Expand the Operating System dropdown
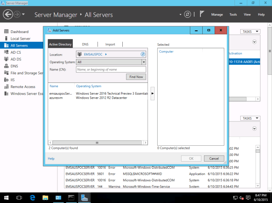 (x=144, y=62)
